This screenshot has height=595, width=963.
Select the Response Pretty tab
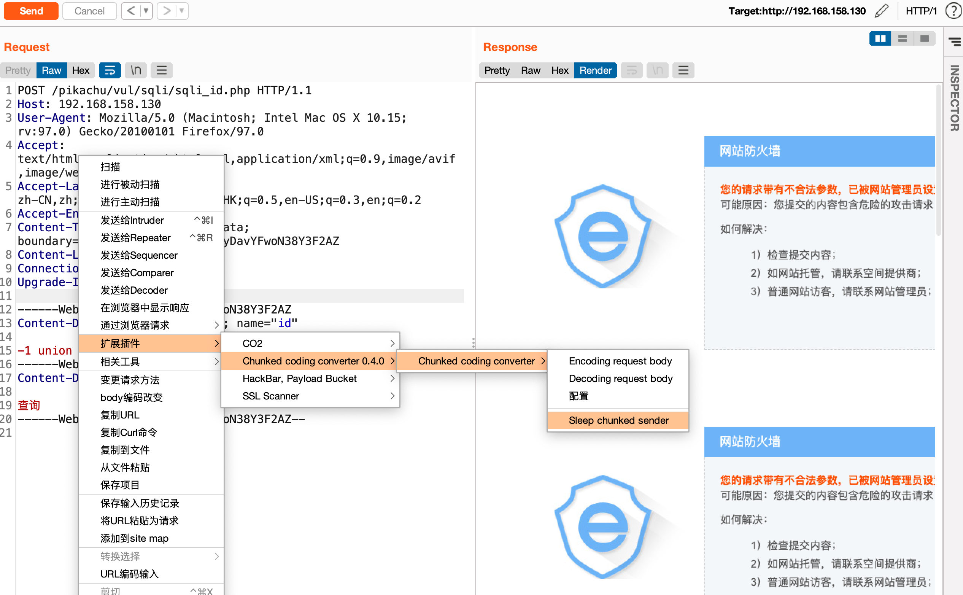pyautogui.click(x=497, y=70)
